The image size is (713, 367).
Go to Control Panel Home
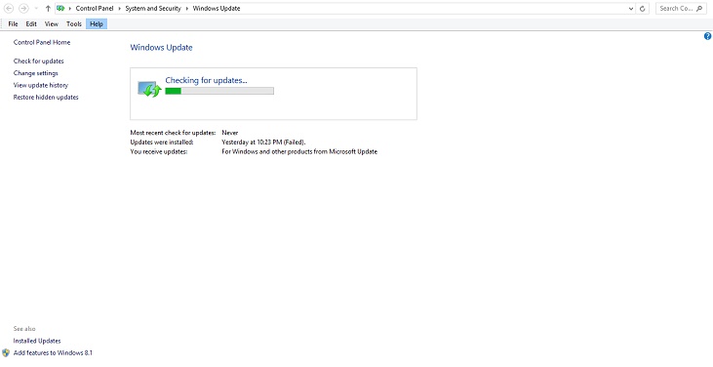[42, 42]
